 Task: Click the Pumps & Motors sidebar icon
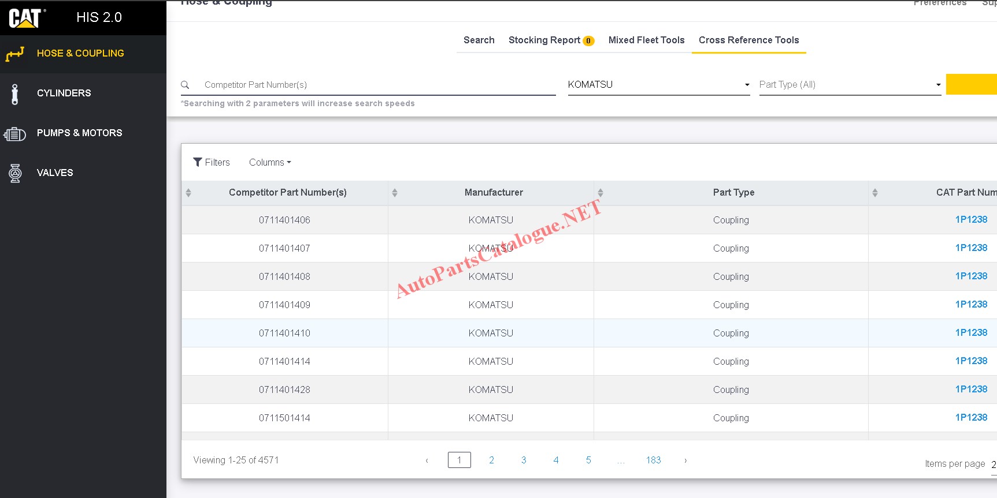click(x=15, y=134)
